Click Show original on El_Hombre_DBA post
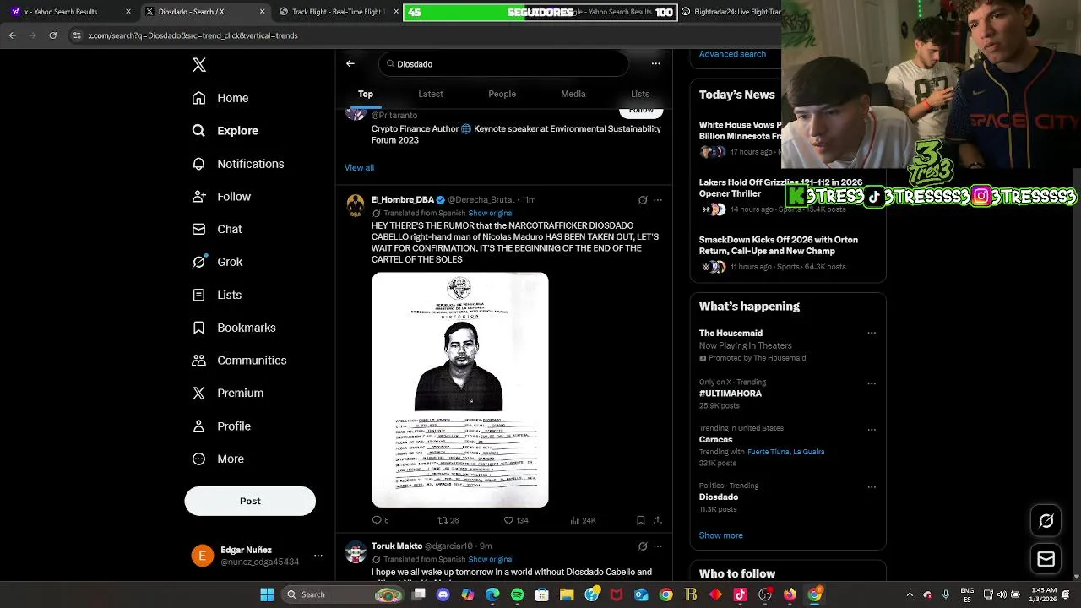Screen dimensions: 1081x608 pos(491,213)
